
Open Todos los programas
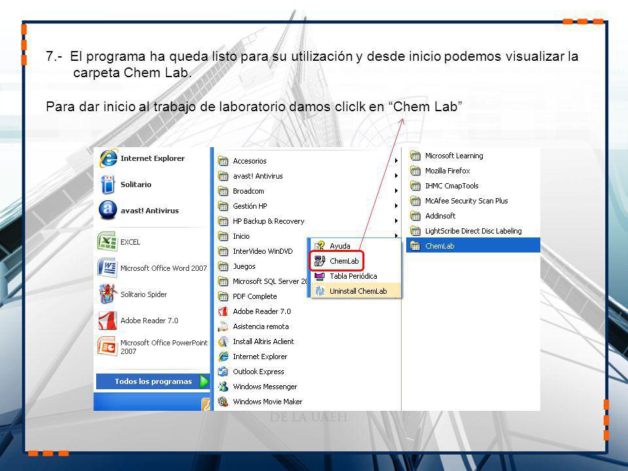[x=152, y=381]
